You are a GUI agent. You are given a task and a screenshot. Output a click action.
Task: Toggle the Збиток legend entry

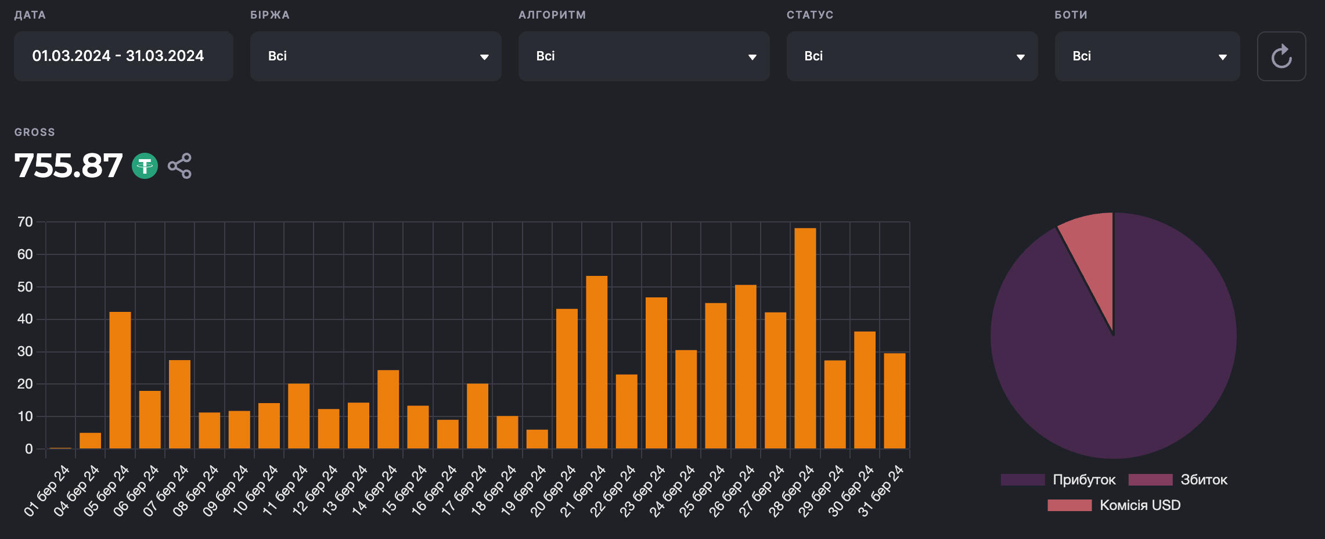coord(1203,480)
